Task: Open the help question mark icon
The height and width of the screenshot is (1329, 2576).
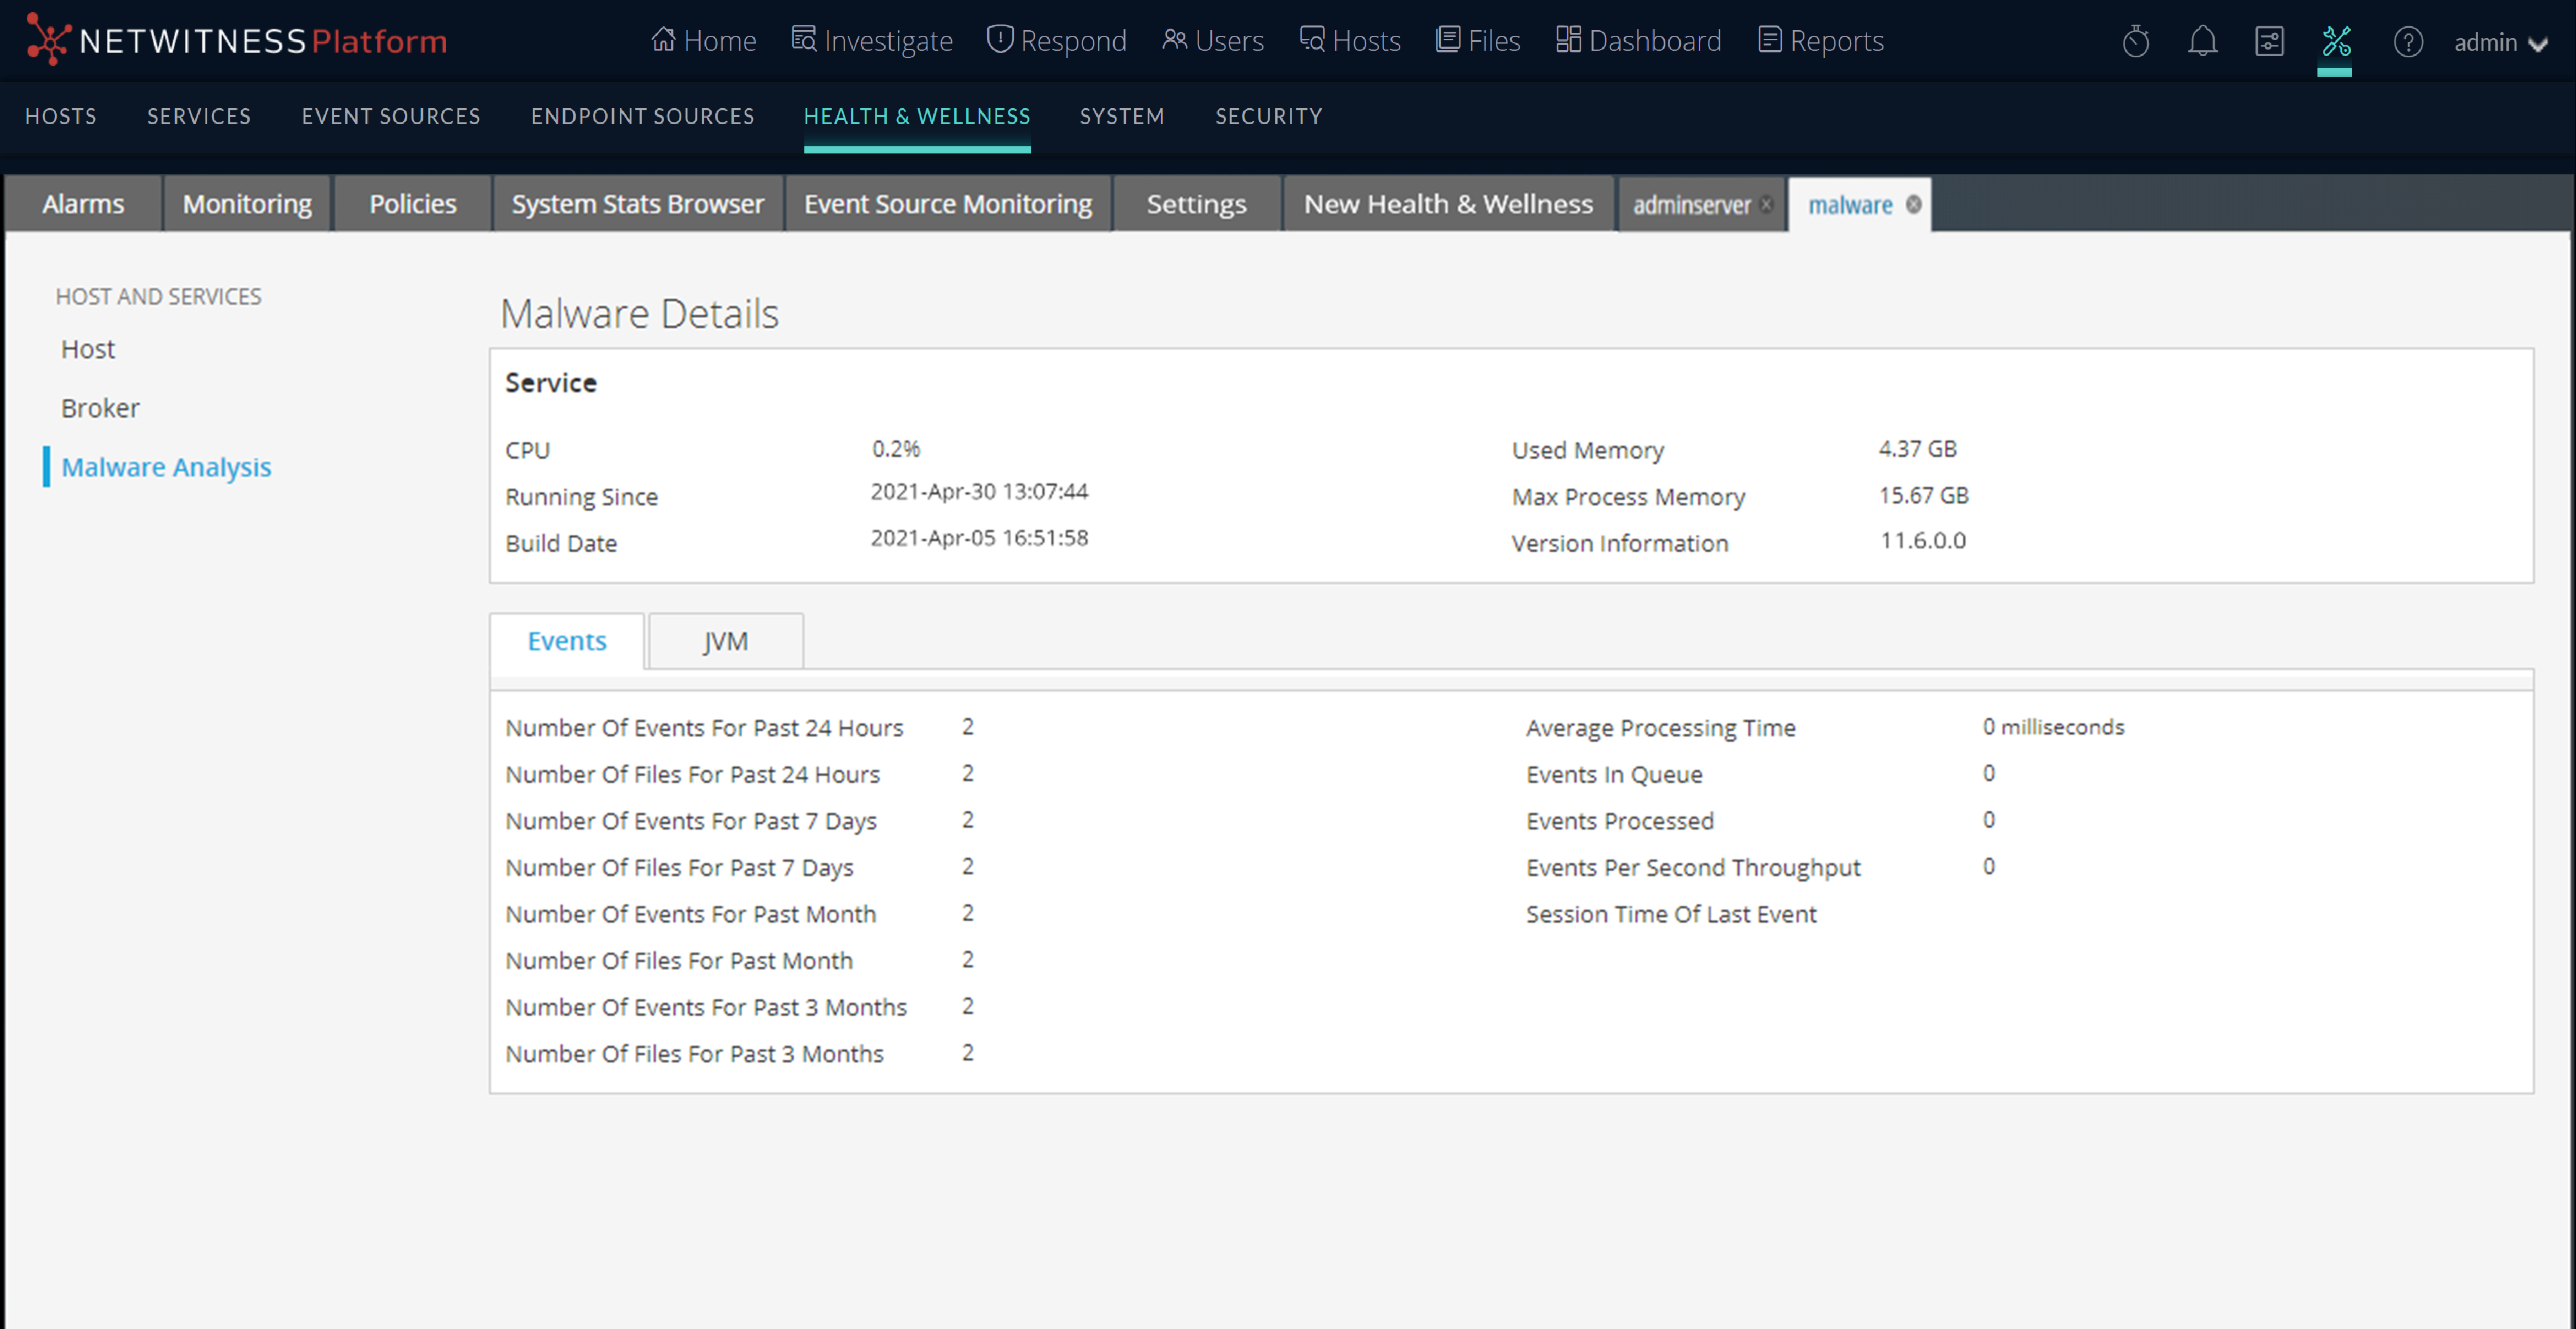Action: (x=2407, y=42)
